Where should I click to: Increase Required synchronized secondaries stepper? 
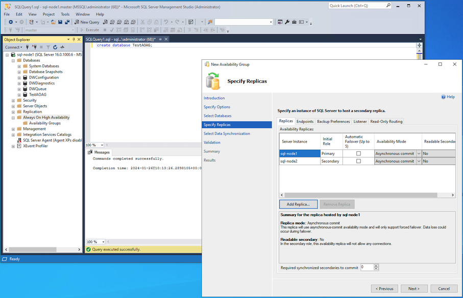click(376, 266)
